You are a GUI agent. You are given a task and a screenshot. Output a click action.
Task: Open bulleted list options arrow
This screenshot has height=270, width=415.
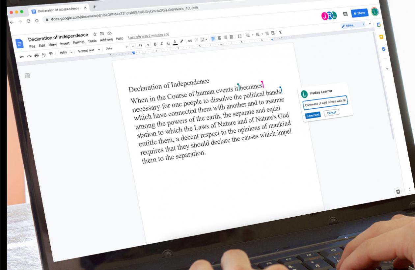262,34
